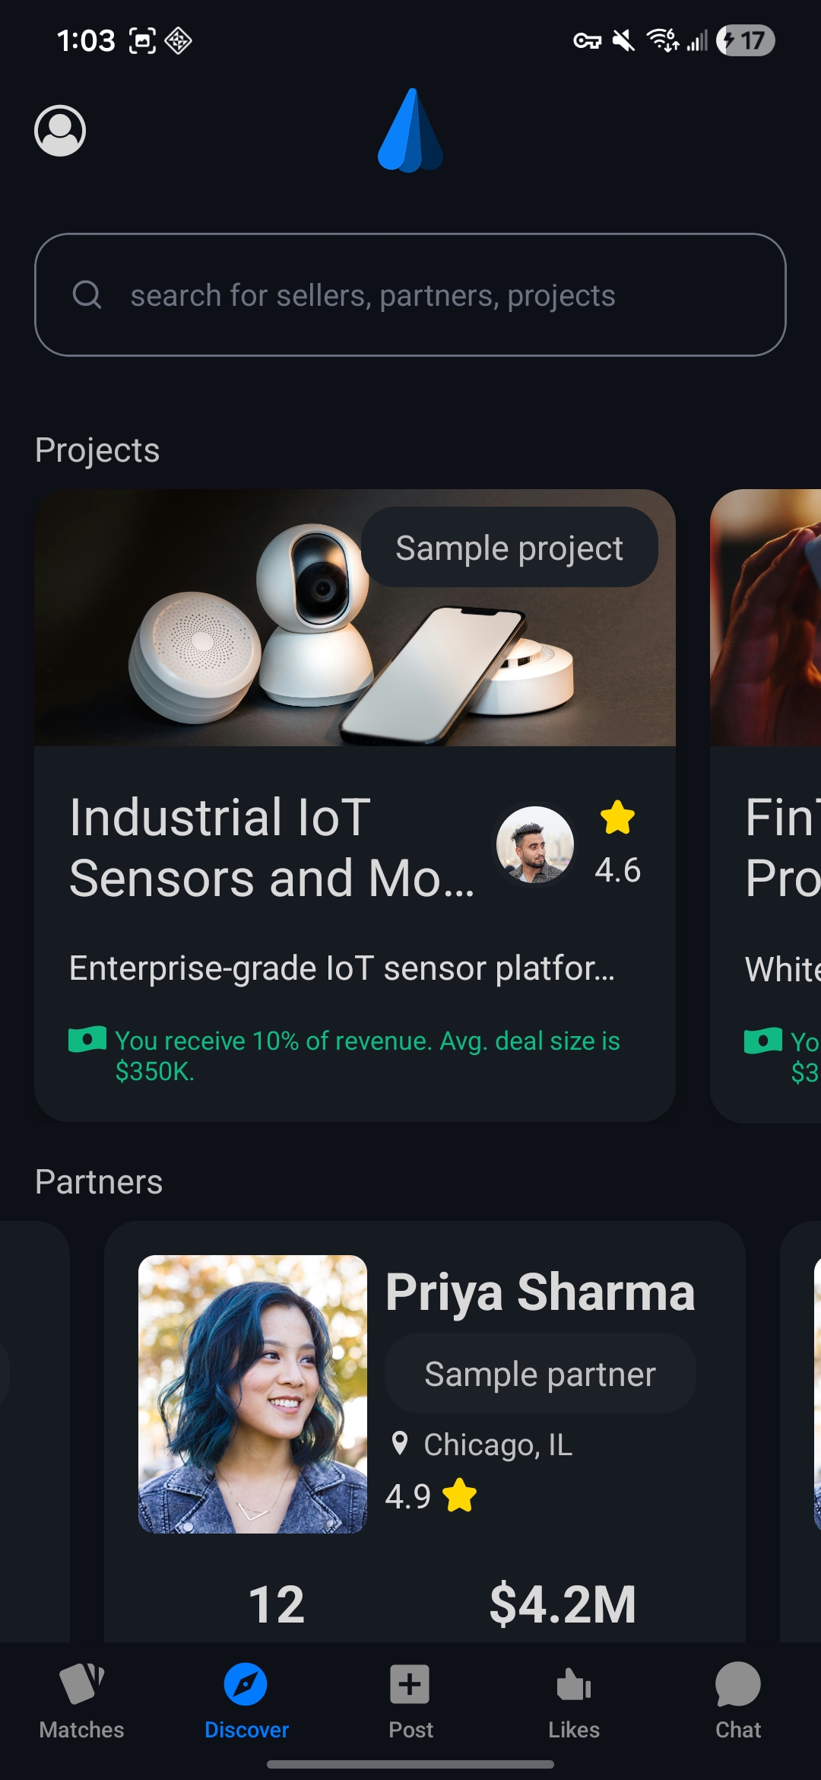This screenshot has height=1780, width=821.
Task: Open your profile avatar
Action: point(59,131)
